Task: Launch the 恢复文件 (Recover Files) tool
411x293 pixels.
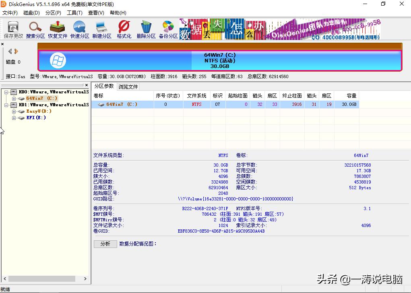Action: click(x=57, y=29)
